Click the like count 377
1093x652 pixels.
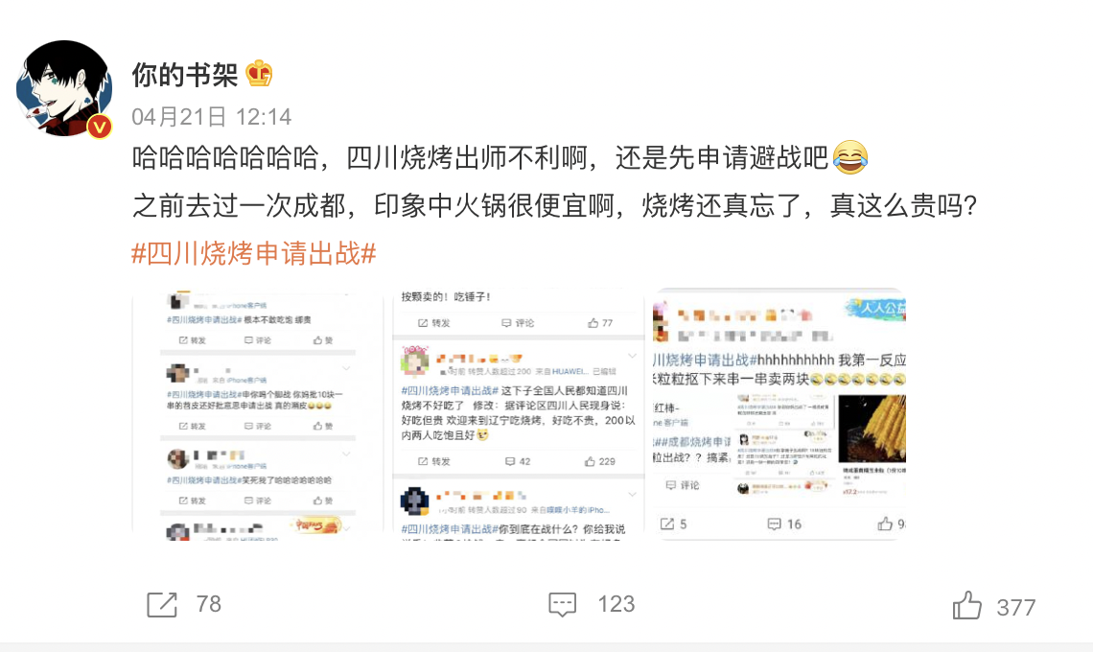click(x=1015, y=607)
